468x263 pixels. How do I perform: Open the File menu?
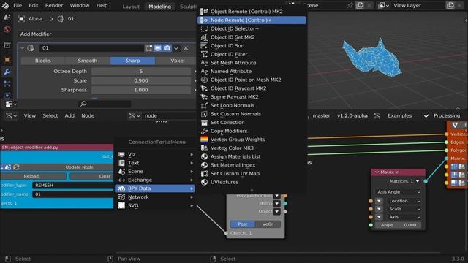pyautogui.click(x=18, y=5)
